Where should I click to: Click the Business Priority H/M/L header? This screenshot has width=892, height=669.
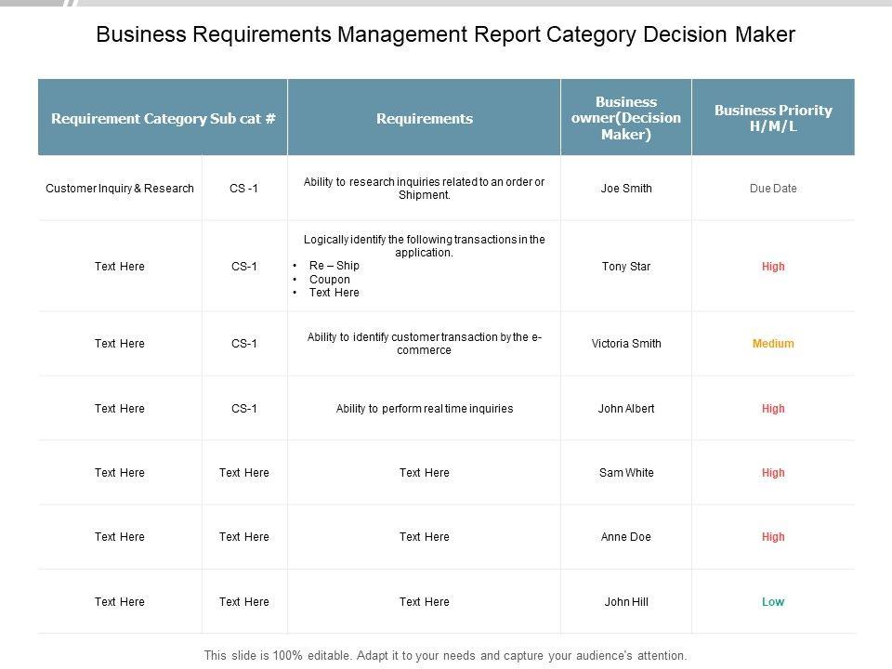click(x=773, y=118)
